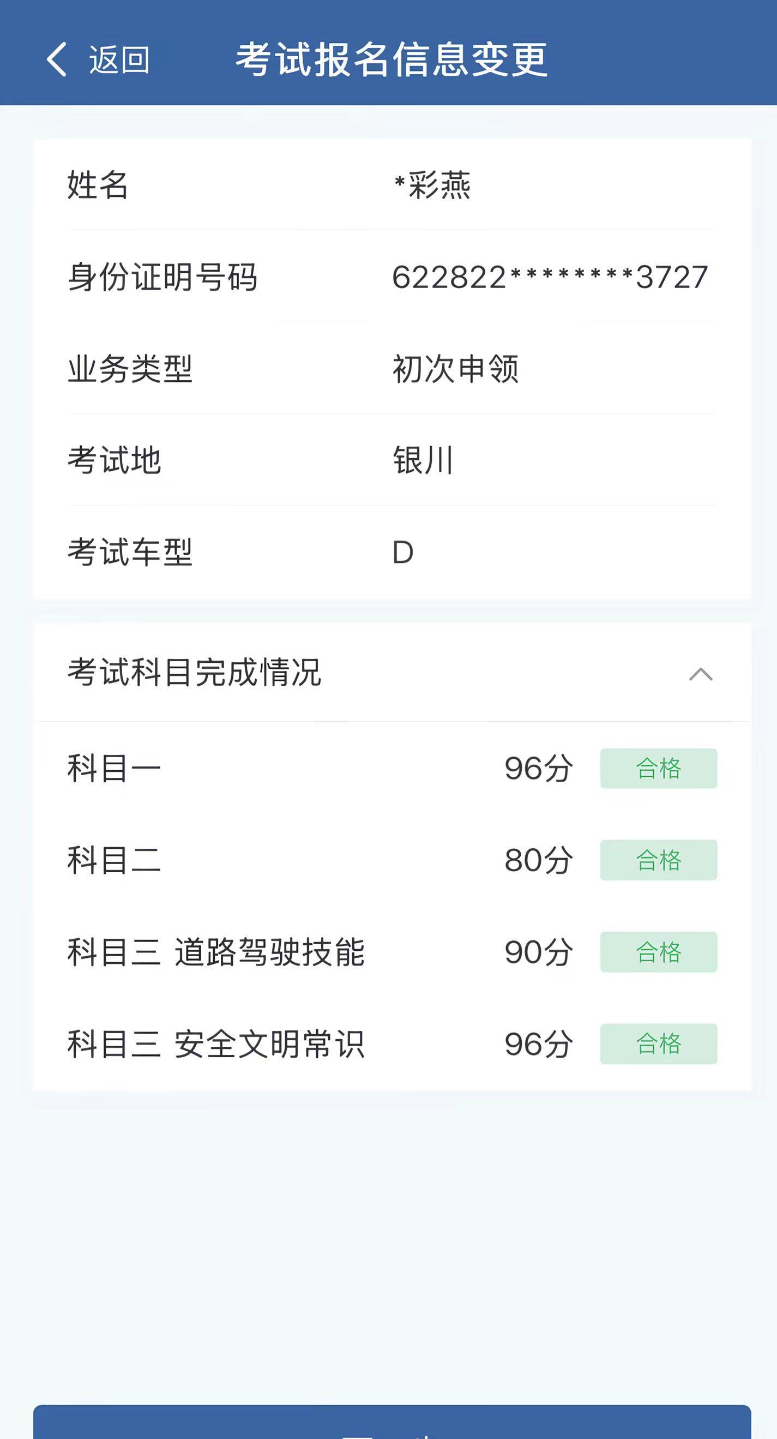Select the 考试车型 value D
Screen dimensions: 777x1439
coord(402,553)
